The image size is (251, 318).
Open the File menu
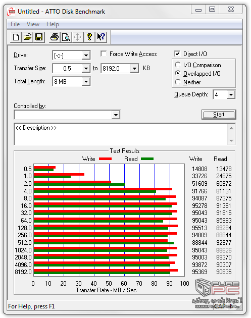click(x=15, y=24)
